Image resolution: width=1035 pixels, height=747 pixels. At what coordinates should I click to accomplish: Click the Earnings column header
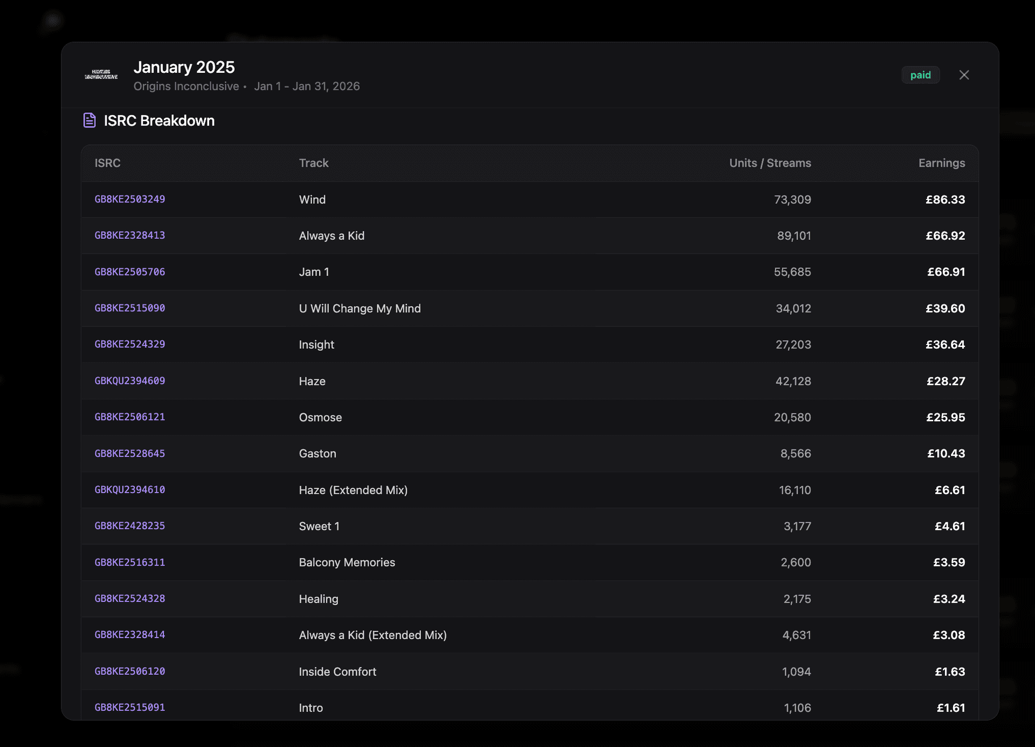942,163
